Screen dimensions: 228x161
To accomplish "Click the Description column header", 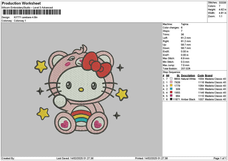I will 188,76.
